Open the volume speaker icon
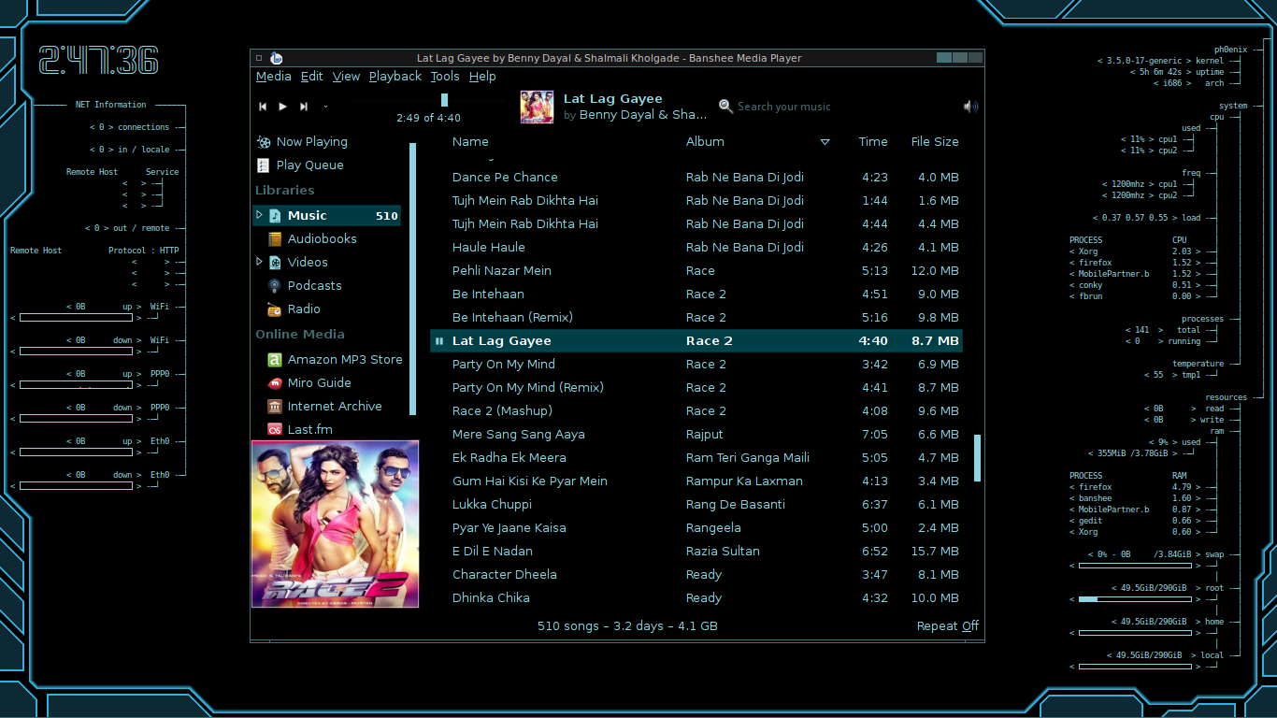Screen dimensions: 1277x718 [970, 107]
